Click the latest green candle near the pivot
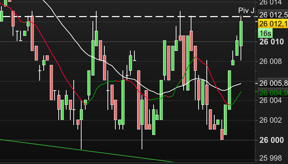The width and height of the screenshot is (288, 164). pos(241,33)
